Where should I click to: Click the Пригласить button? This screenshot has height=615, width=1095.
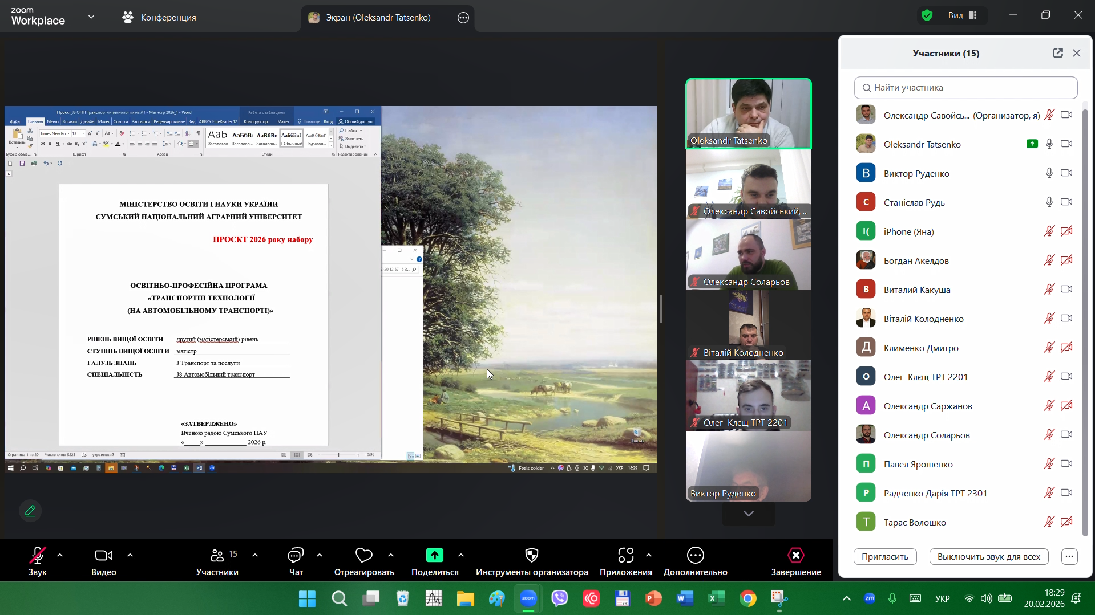pos(884,557)
